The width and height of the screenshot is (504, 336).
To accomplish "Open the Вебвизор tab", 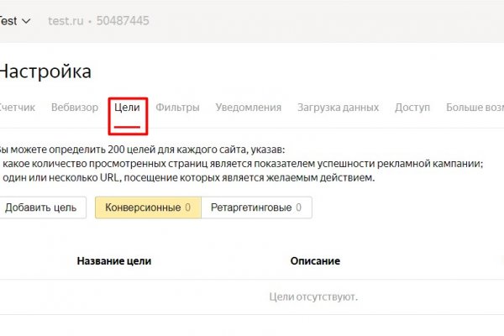I will [x=75, y=108].
